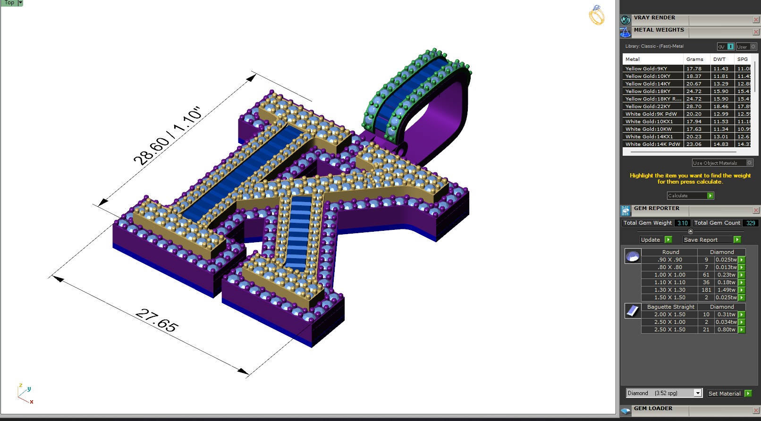Viewport: 761px width, 421px height.
Task: Click green arrow for 1.50 X 1.50 round row
Action: tap(742, 297)
